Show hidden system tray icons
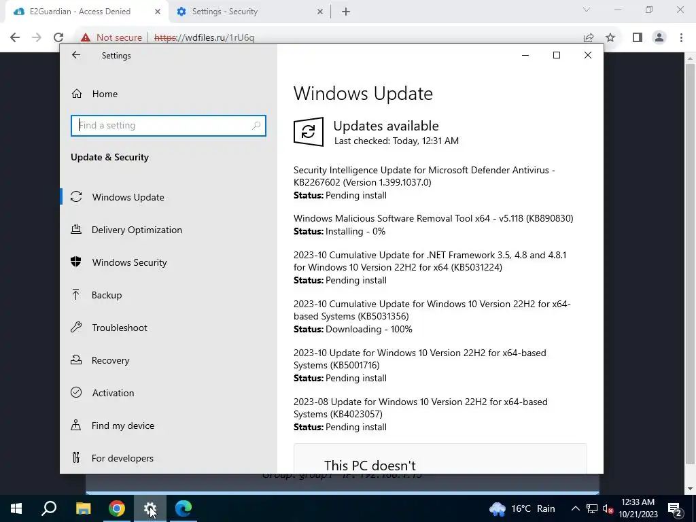Image resolution: width=696 pixels, height=522 pixels. pyautogui.click(x=575, y=508)
